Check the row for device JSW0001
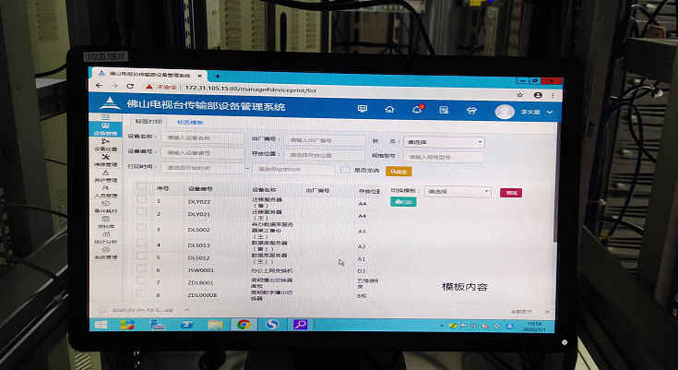Screen dimensions: 678x370 coord(141,270)
